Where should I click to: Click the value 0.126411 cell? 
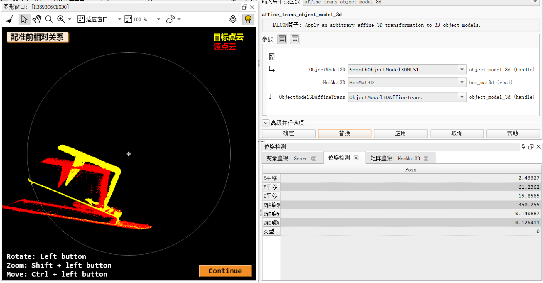coord(411,222)
